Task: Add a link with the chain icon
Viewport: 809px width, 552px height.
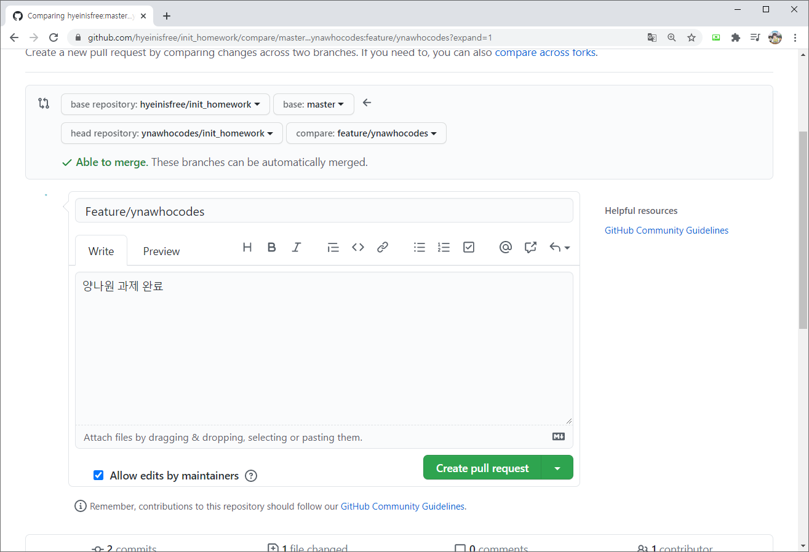Action: 383,247
